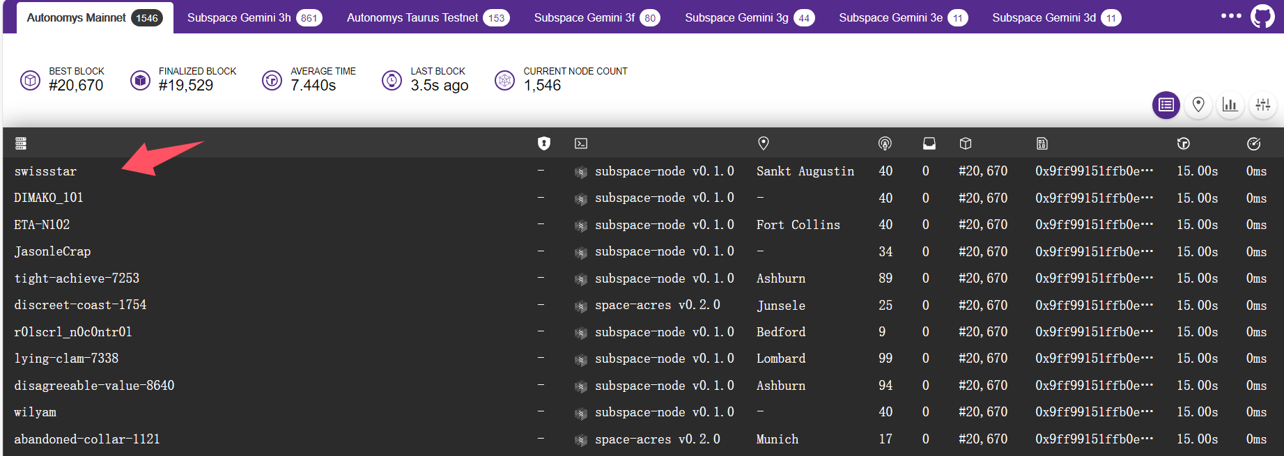Select the tight-achieve-7253 node row
The height and width of the screenshot is (456, 1284).
click(x=77, y=278)
